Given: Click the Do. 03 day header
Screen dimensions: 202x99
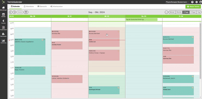Looking at the screenshot, I should [x=144, y=16].
